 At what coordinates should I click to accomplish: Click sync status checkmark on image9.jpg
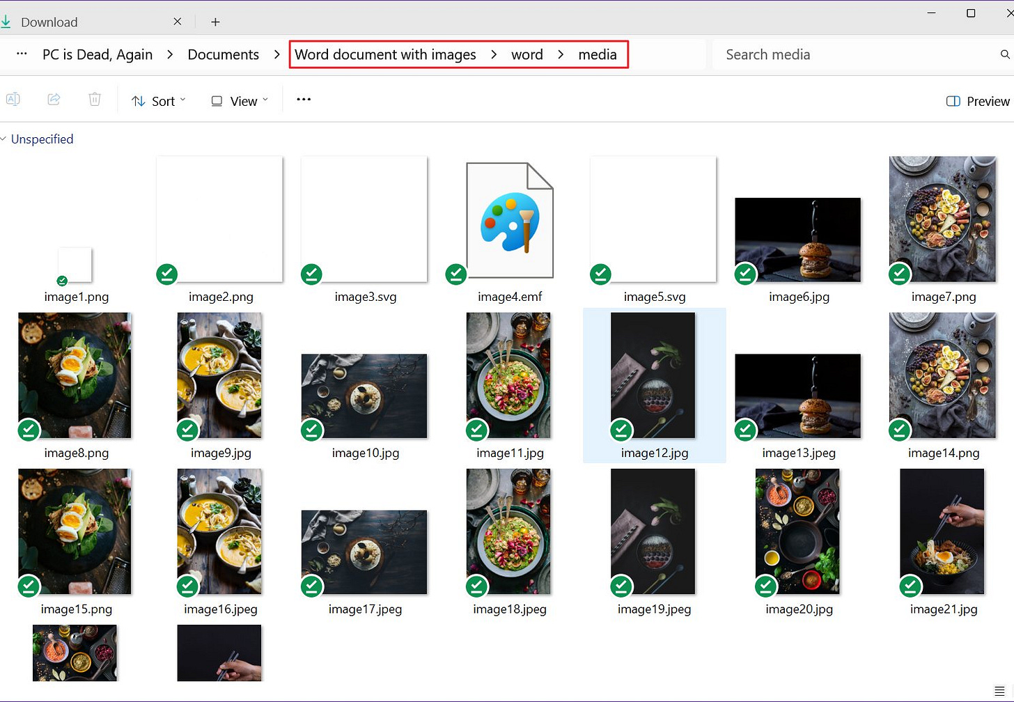(187, 430)
